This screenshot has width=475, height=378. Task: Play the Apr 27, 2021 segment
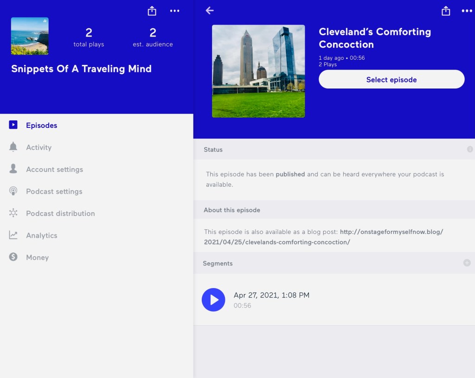[213, 300]
